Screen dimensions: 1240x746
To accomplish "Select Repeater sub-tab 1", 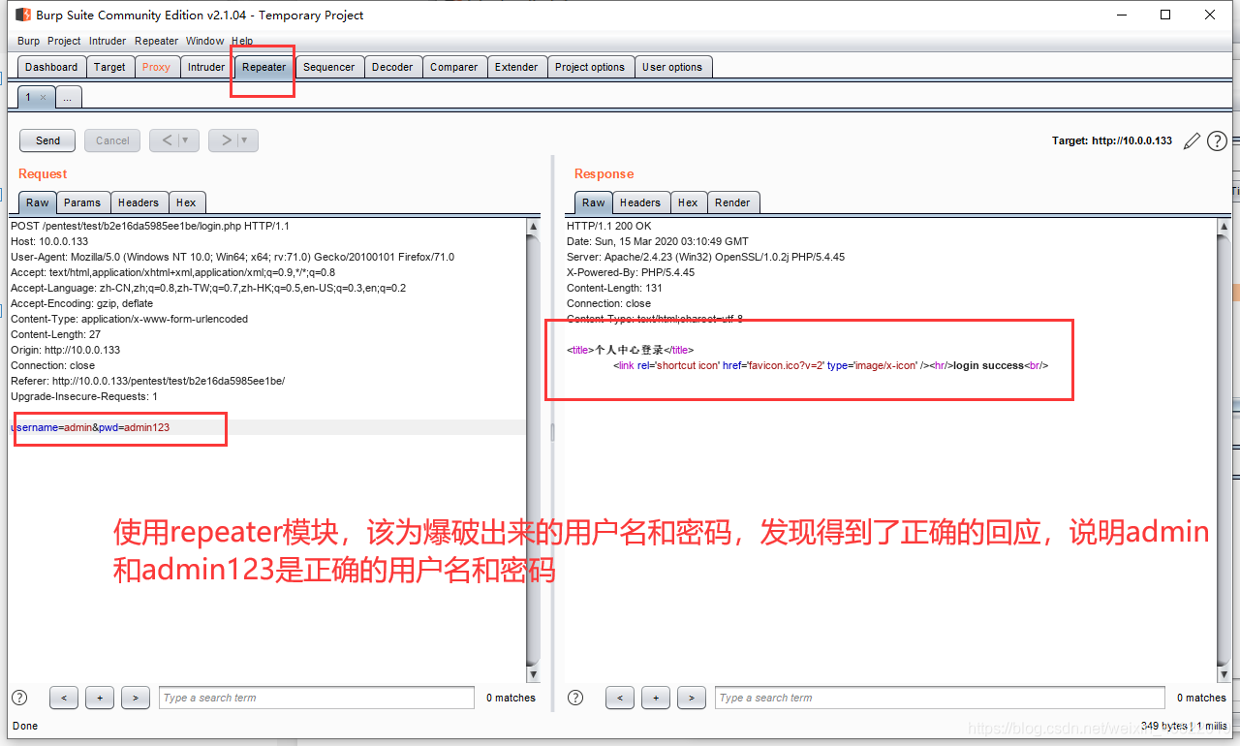I will (29, 97).
